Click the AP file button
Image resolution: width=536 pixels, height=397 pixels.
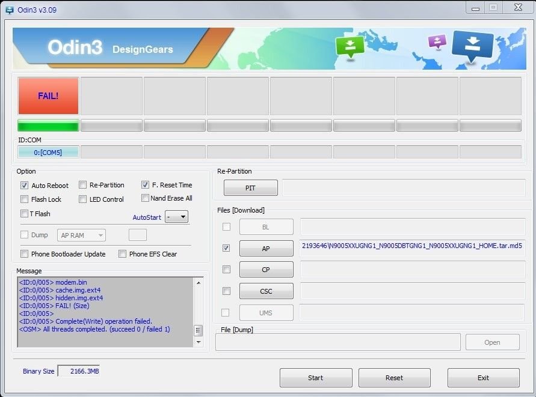(x=266, y=249)
